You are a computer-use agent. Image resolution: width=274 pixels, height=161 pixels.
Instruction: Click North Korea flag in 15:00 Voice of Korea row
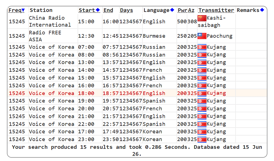tap(202, 78)
